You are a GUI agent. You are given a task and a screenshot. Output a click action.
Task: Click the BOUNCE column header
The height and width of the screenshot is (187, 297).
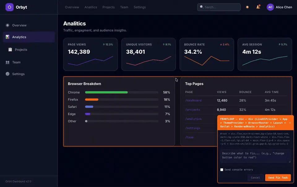[x=245, y=92]
